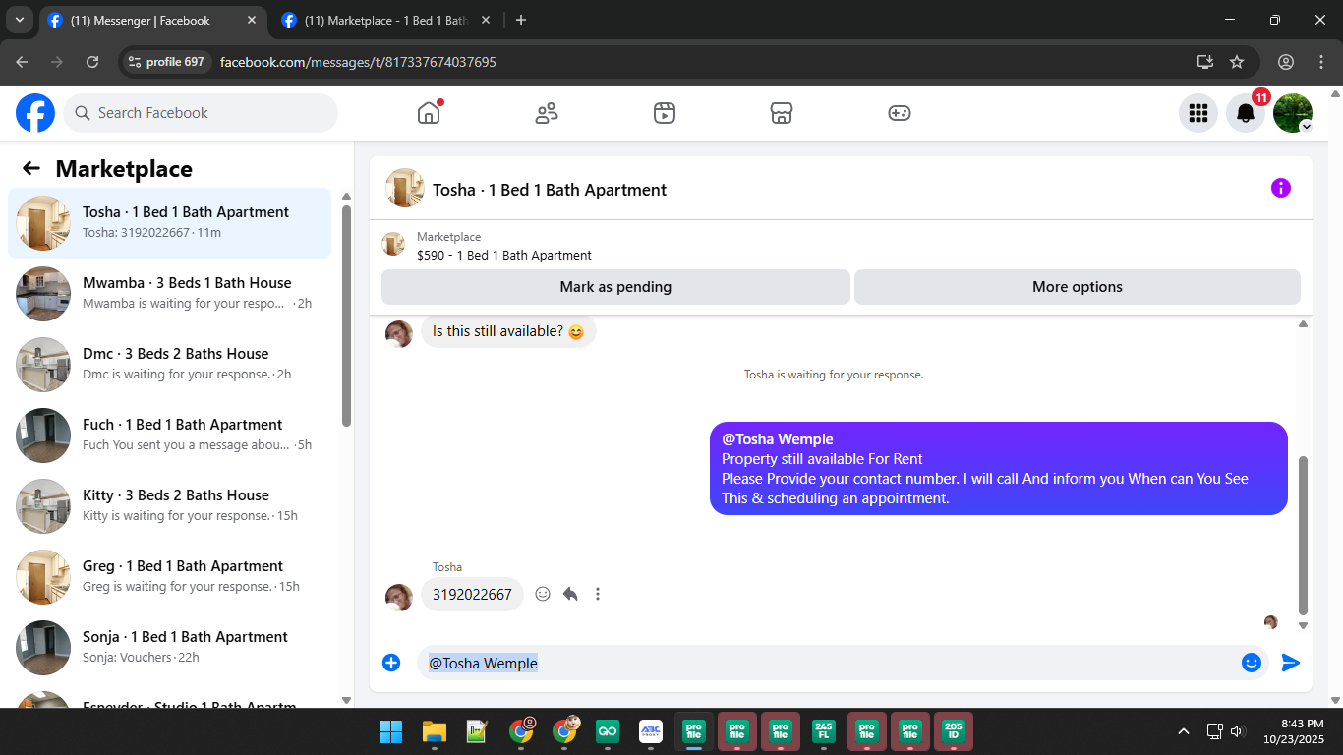Screen dimensions: 1343x755
Task: Reply to the 3192022667 message
Action: (570, 594)
